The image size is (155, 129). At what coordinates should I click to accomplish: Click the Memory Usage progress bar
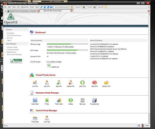pos(67,44)
